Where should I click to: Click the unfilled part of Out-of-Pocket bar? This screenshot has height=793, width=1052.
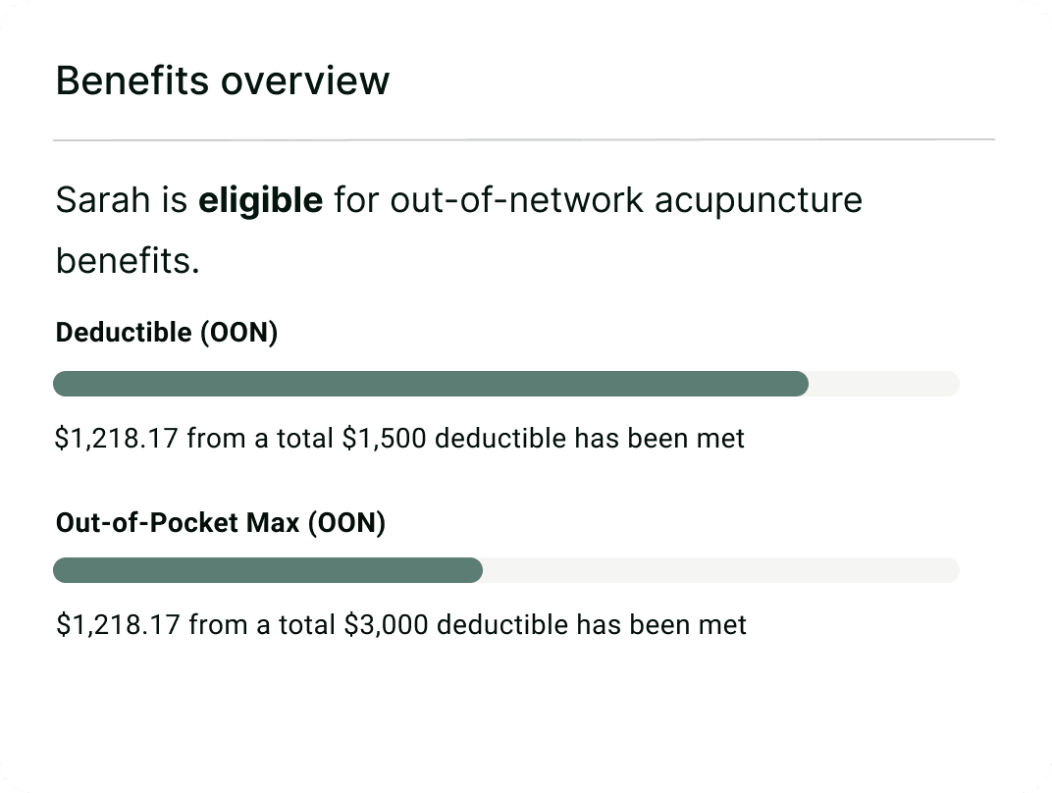click(721, 570)
